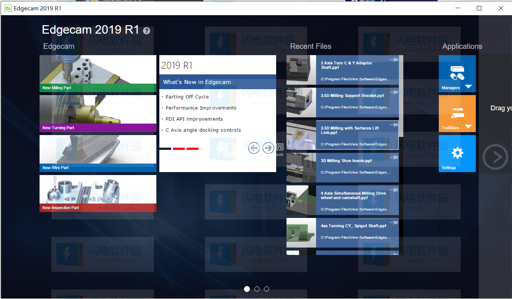Select the second red slide indicator bar
The width and height of the screenshot is (512, 299).
[x=179, y=149]
